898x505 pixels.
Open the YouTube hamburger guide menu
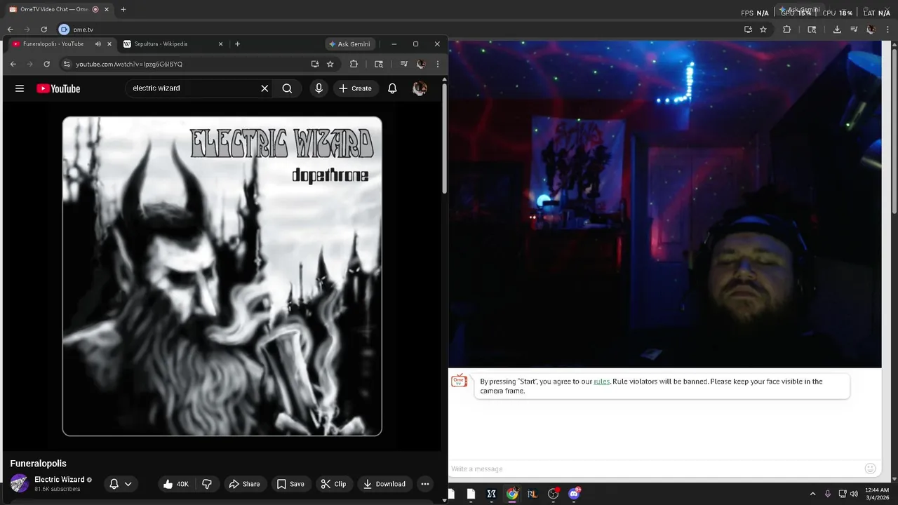[20, 88]
